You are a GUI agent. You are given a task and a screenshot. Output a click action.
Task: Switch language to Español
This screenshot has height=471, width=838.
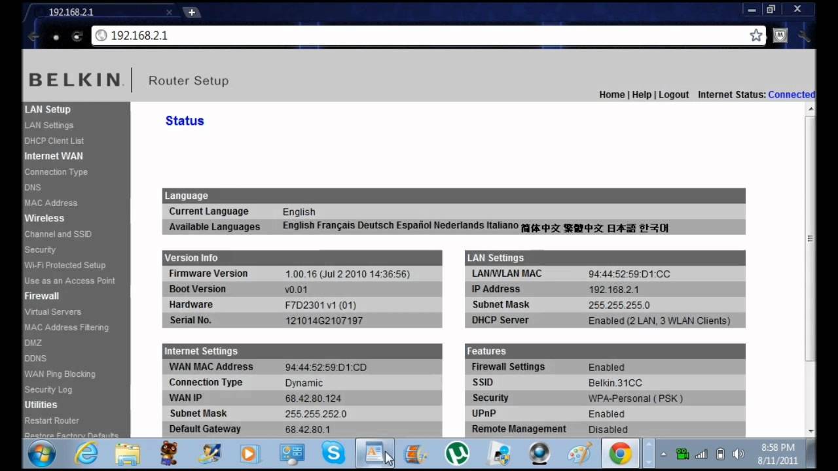[x=414, y=226]
